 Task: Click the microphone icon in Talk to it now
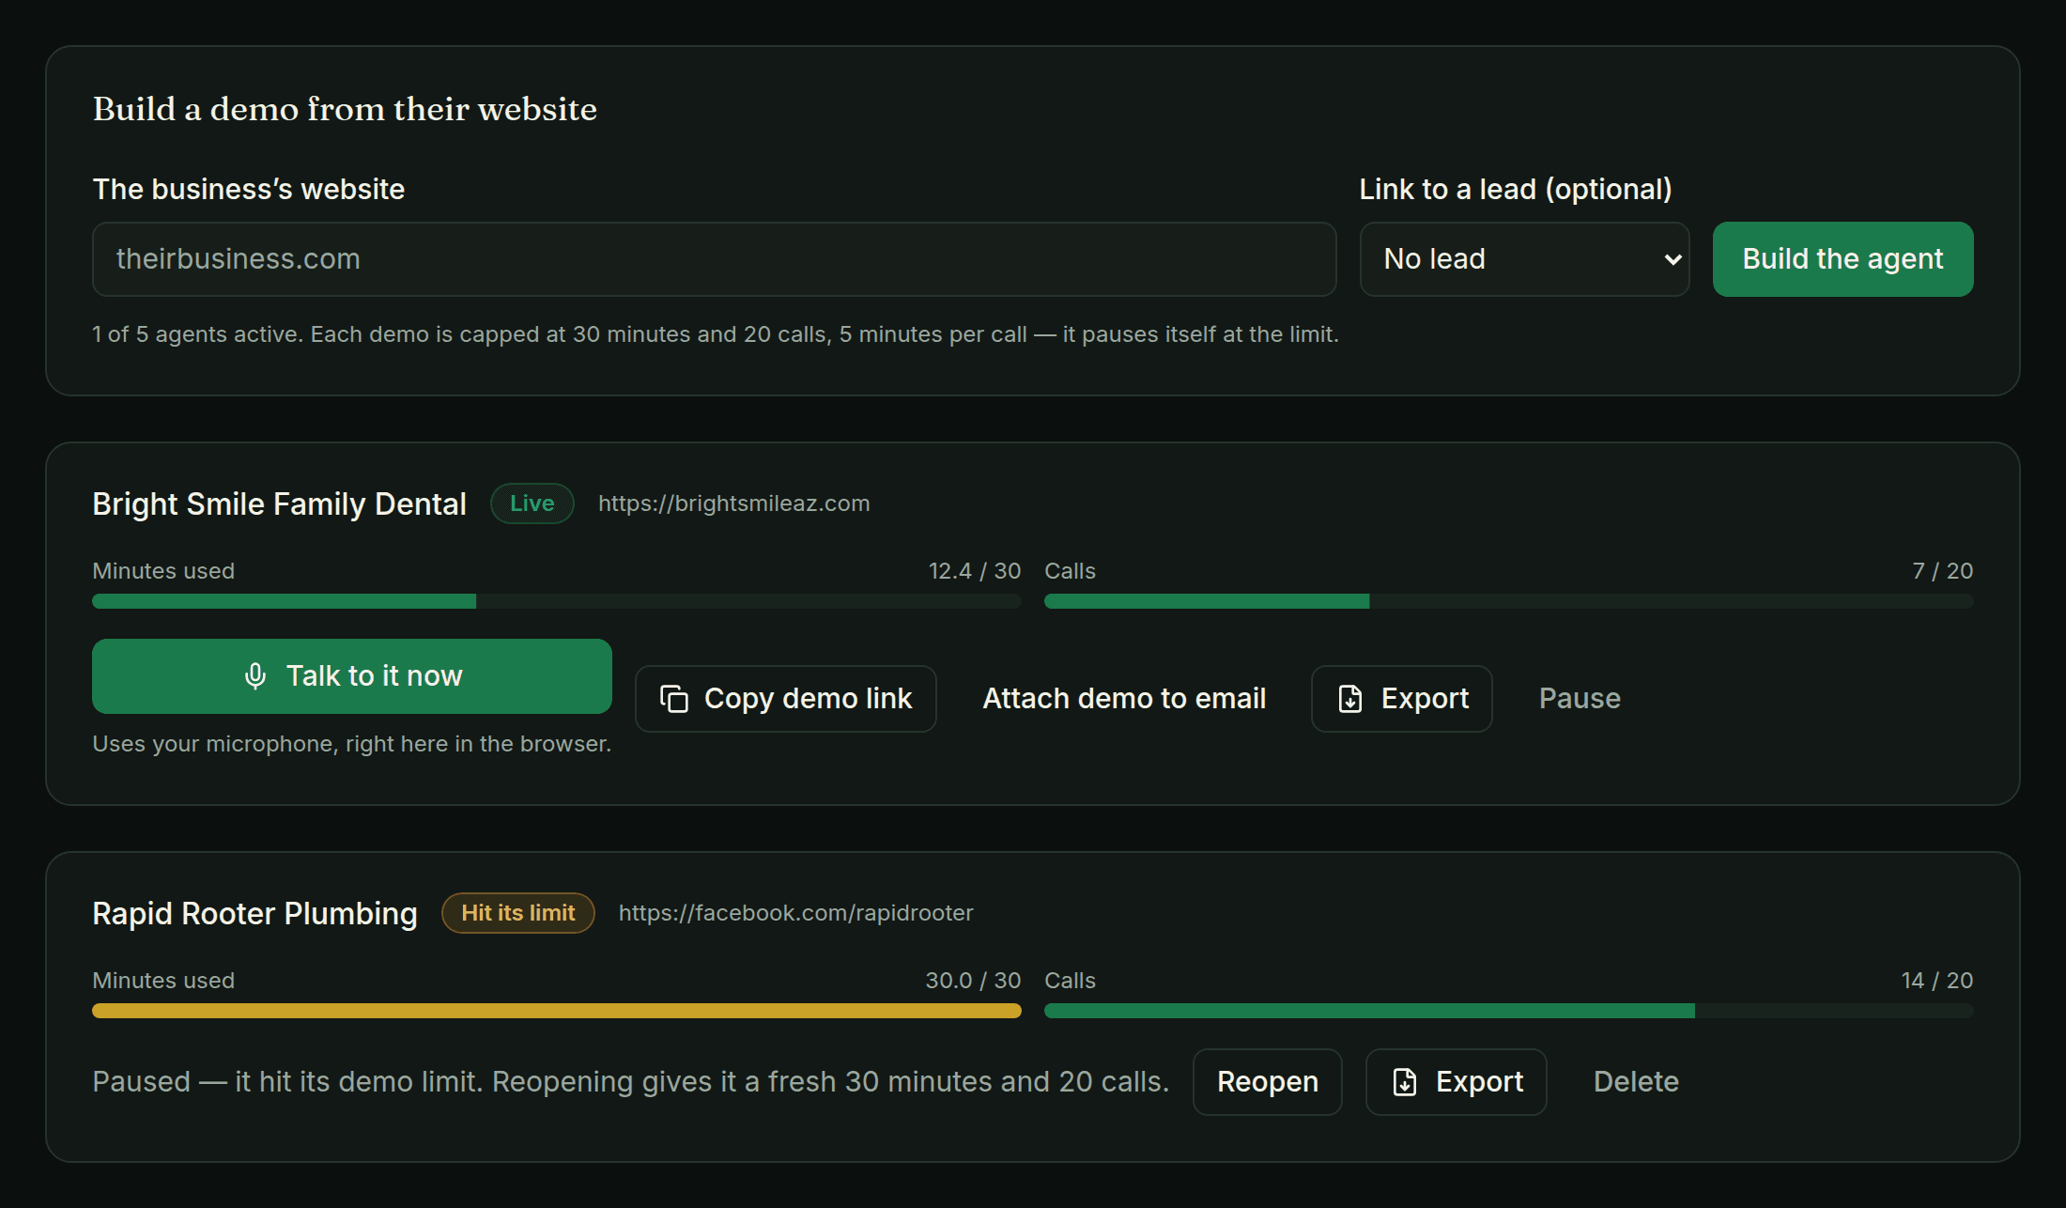pyautogui.click(x=255, y=676)
